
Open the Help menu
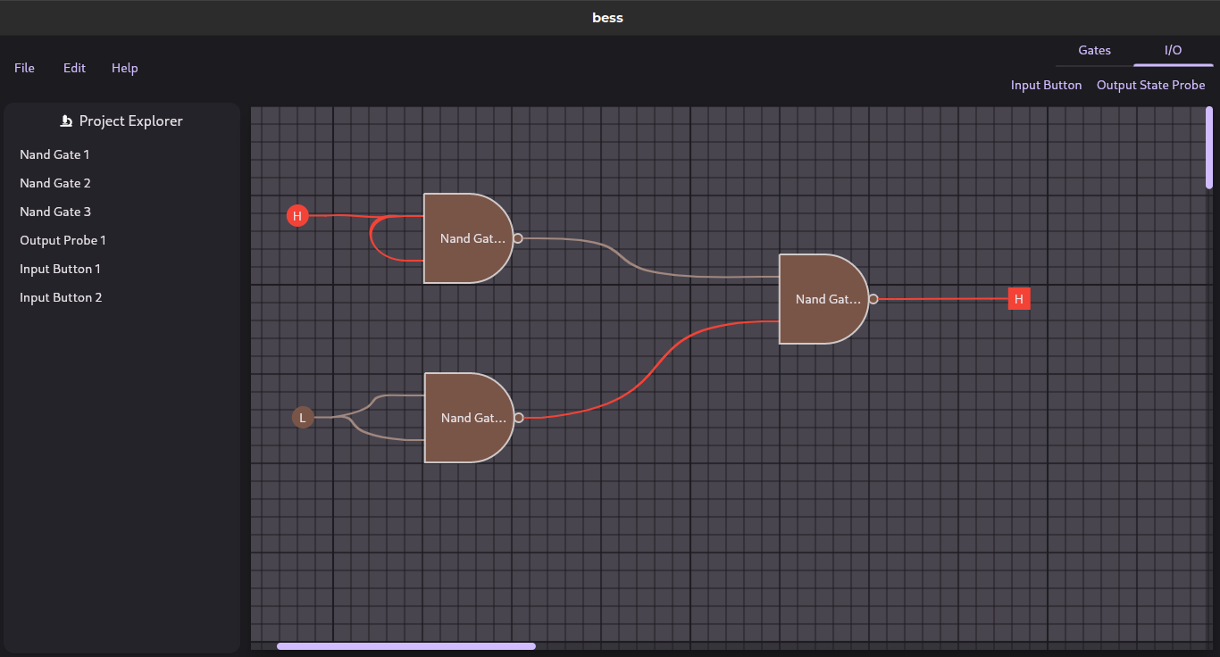pyautogui.click(x=124, y=68)
